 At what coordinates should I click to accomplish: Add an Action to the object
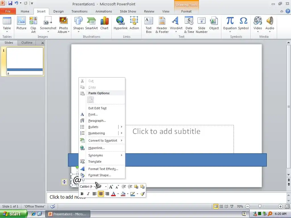[134, 23]
